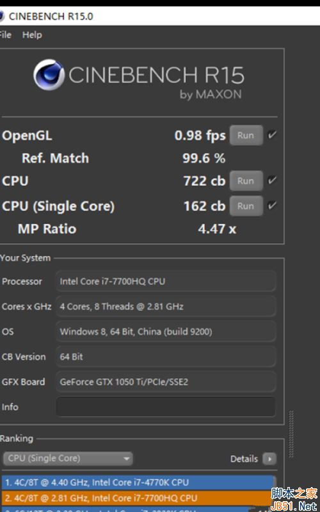Run the CPU Single Core benchmark

tap(246, 206)
